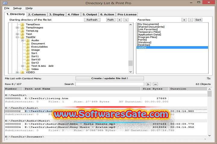Click the Sort favorites button
Viewport: 217px width, 144px height.
point(198,20)
